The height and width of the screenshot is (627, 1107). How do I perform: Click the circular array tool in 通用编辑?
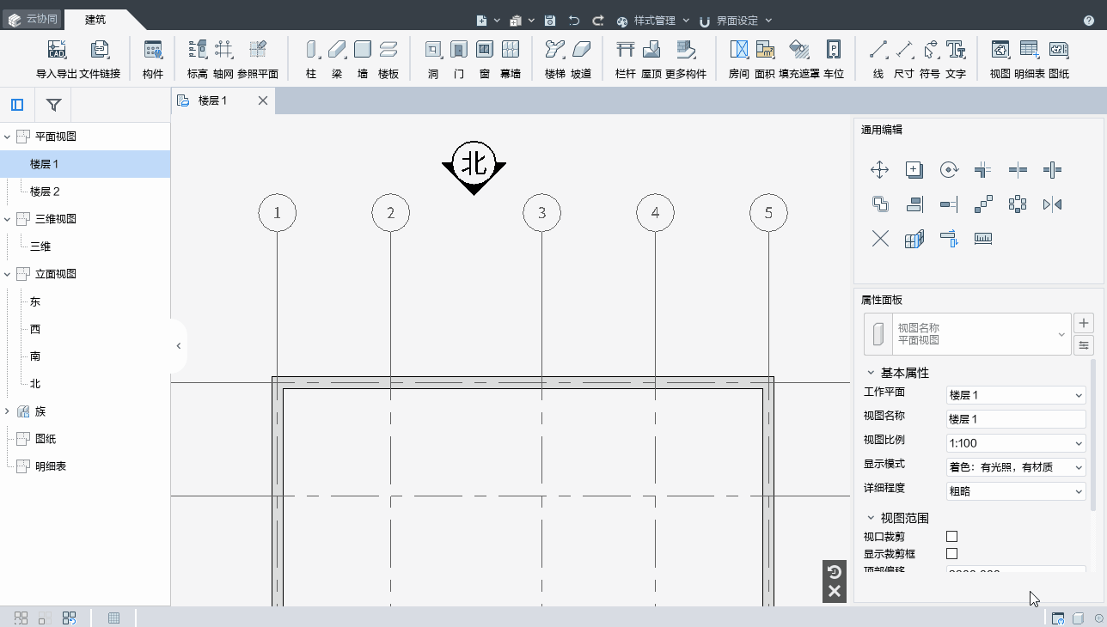(1018, 204)
